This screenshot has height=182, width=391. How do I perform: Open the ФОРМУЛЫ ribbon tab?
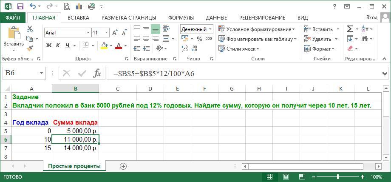(181, 17)
